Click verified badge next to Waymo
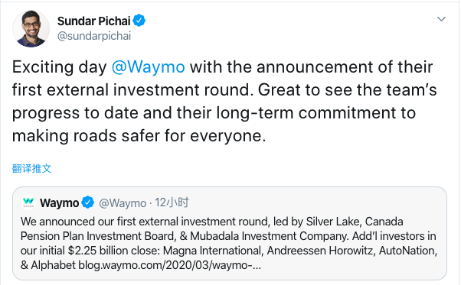The width and height of the screenshot is (461, 285). click(x=87, y=202)
